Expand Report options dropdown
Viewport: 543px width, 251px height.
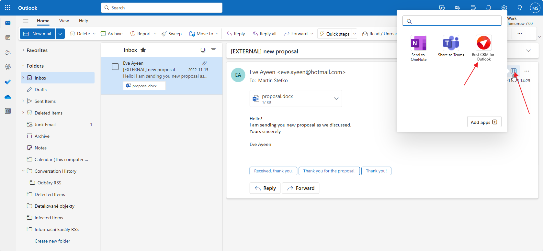(x=155, y=34)
